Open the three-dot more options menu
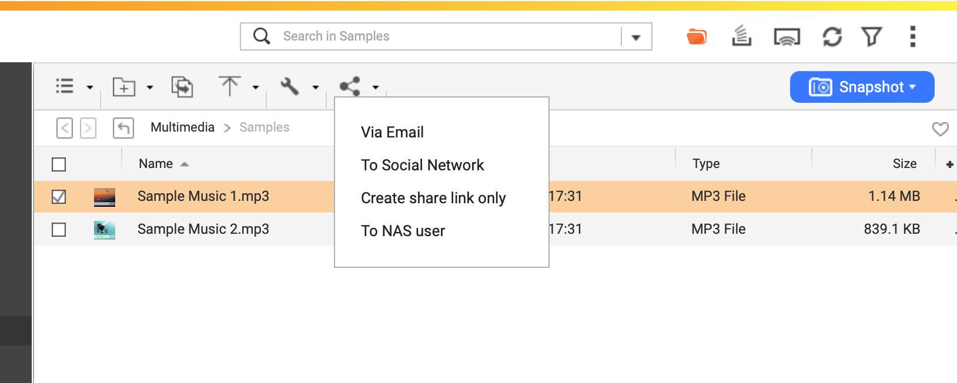The width and height of the screenshot is (957, 383). pos(912,36)
